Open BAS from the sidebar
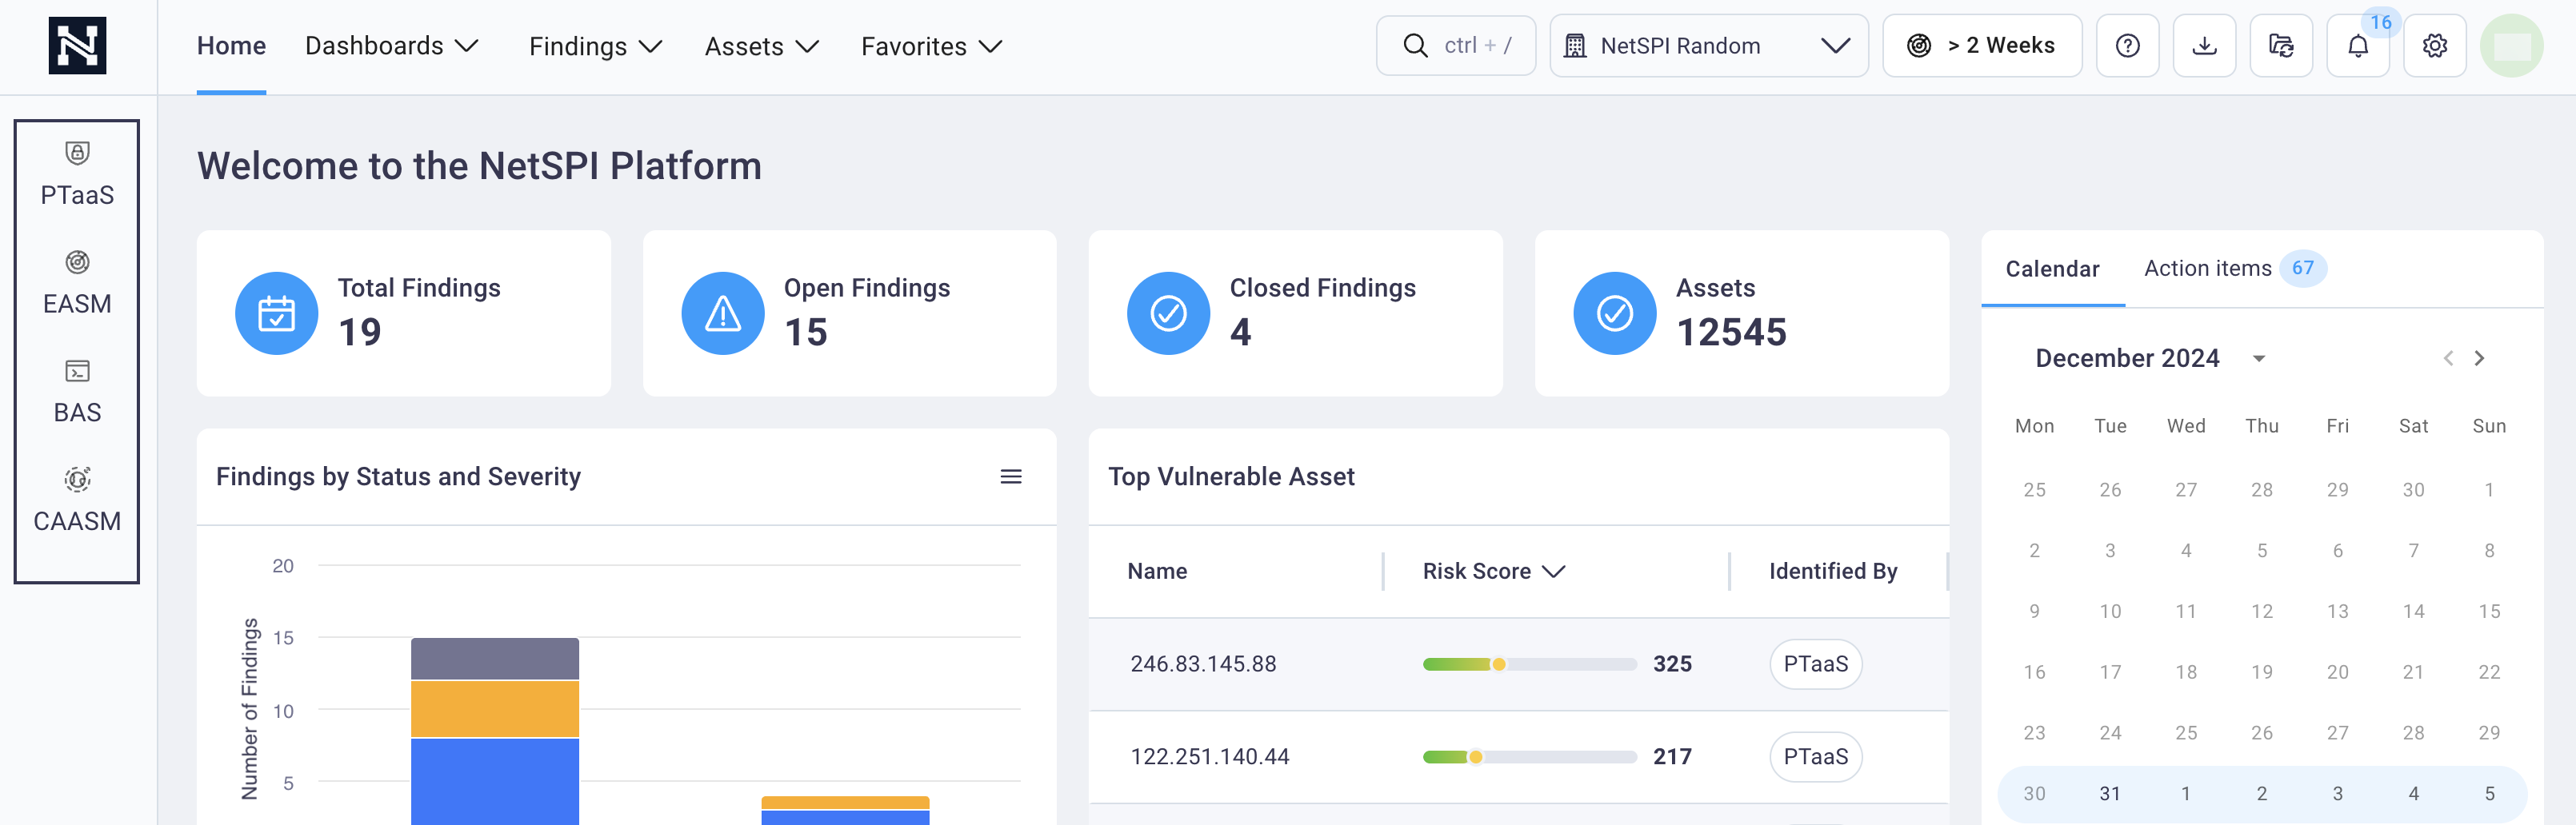 pos(77,392)
